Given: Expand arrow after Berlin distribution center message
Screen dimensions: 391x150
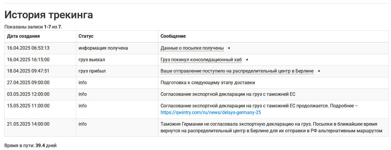Looking at the screenshot, I should coord(319,71).
